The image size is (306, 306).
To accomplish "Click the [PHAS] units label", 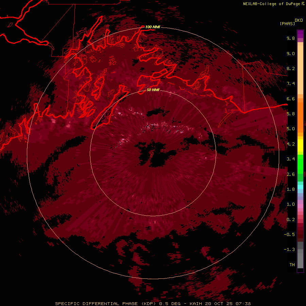I will click(x=287, y=23).
